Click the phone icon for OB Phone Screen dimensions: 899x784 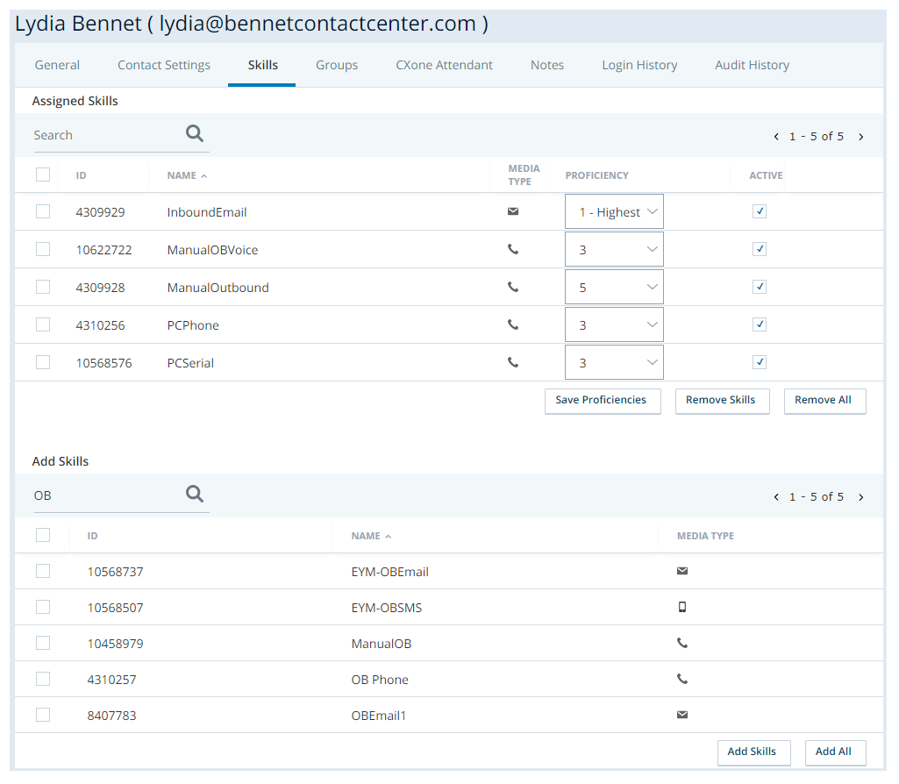click(x=682, y=679)
